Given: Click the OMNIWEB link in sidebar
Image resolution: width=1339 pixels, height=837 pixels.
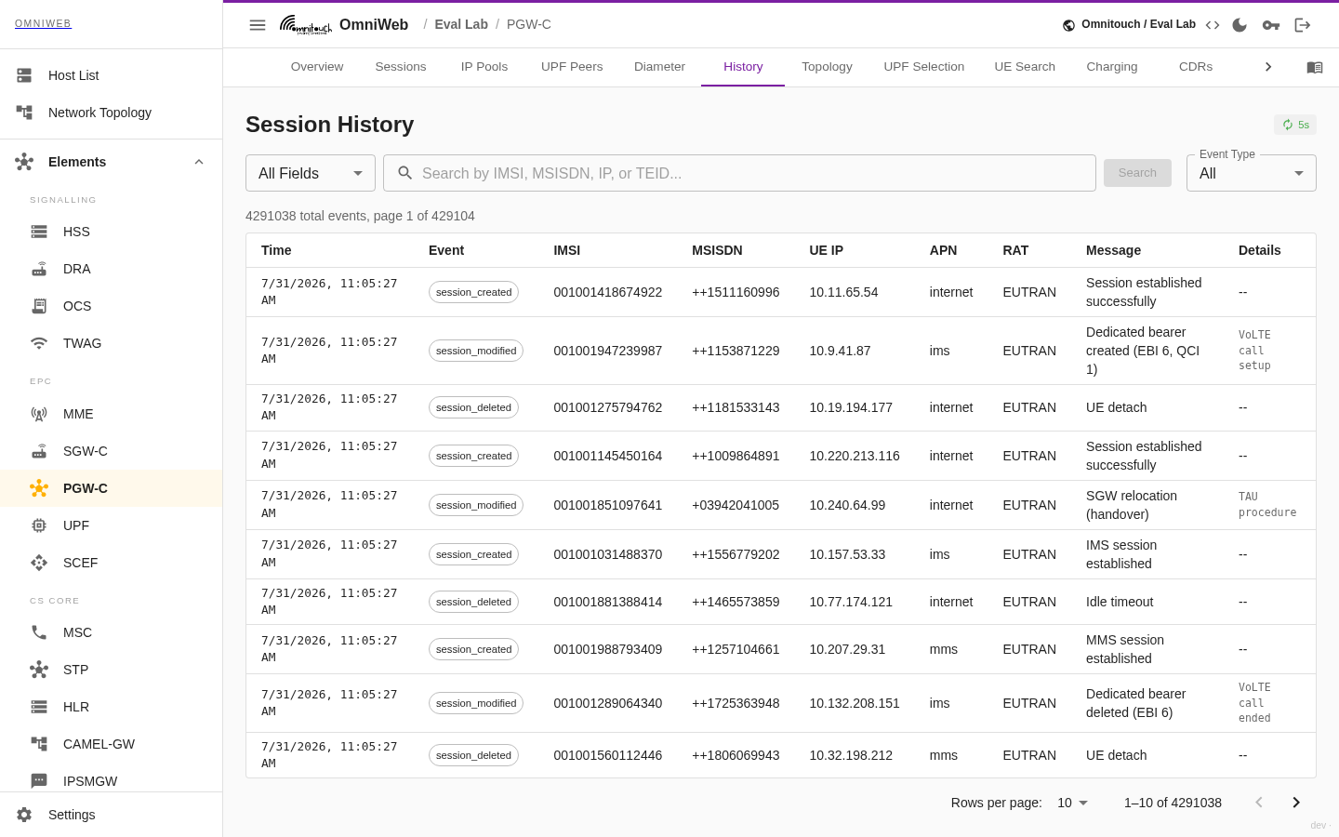Looking at the screenshot, I should click(x=43, y=23).
